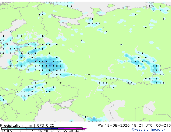Click the legend value '0.5'
Image resolution: width=171 pixels, height=132 pixels.
click(x=9, y=131)
